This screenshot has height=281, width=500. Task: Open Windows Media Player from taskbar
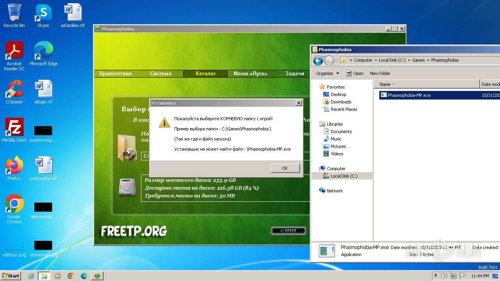point(57,276)
